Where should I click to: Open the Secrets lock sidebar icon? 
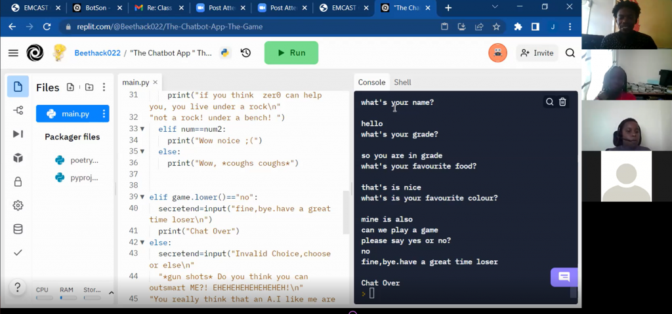click(18, 182)
